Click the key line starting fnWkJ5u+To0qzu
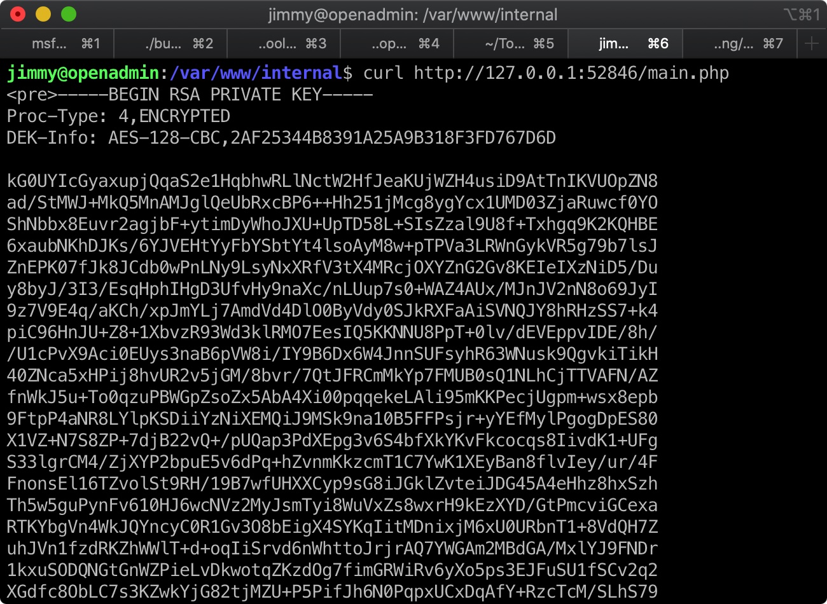Viewport: 827px width, 604px height. point(332,397)
